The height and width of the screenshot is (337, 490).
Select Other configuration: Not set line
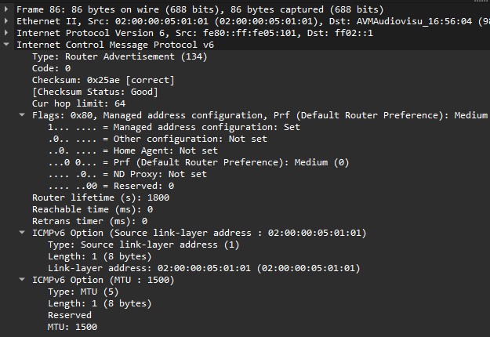click(158, 139)
